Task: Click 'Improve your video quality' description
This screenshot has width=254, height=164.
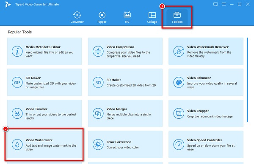Action: (x=212, y=85)
